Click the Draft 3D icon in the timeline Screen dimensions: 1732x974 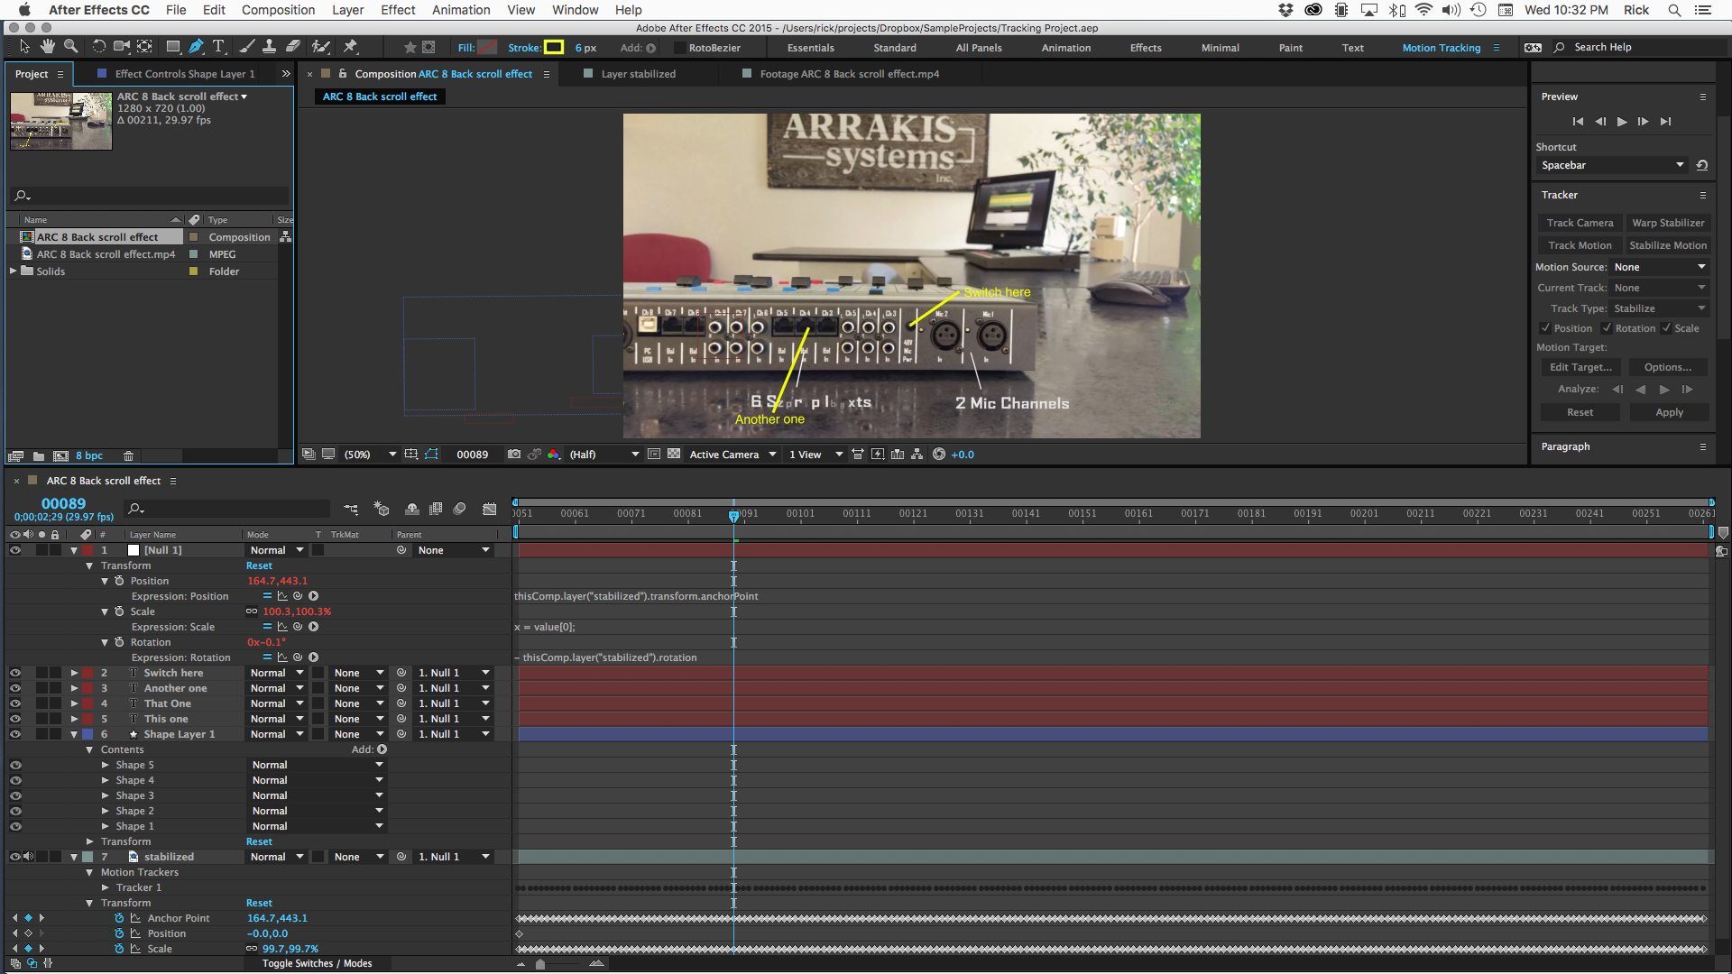pos(381,510)
